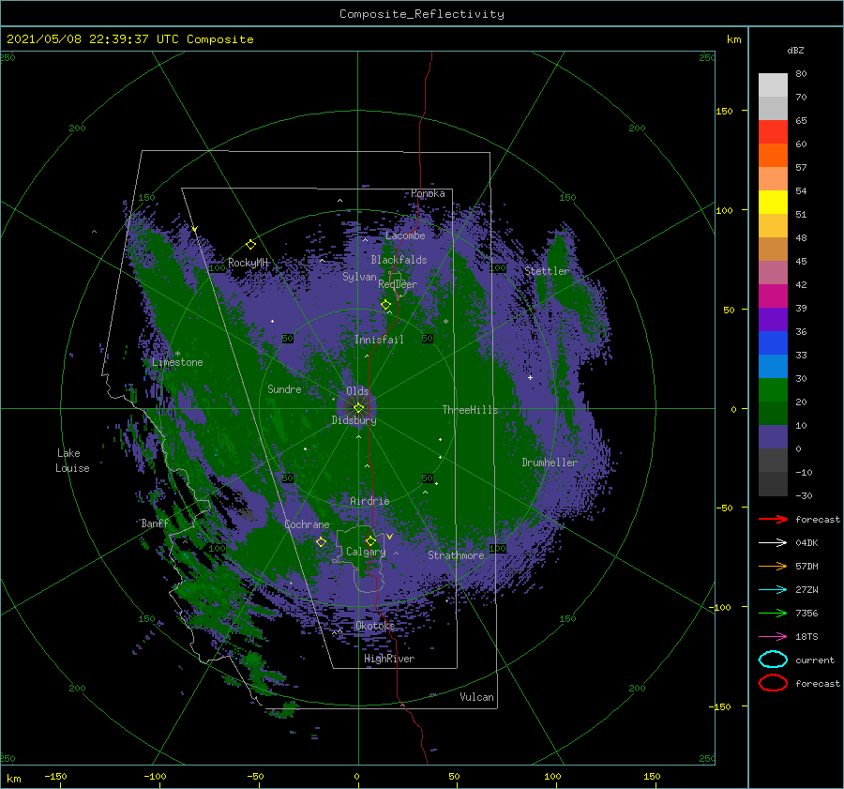This screenshot has width=844, height=789.
Task: Click the cyan current oval icon
Action: (x=773, y=660)
